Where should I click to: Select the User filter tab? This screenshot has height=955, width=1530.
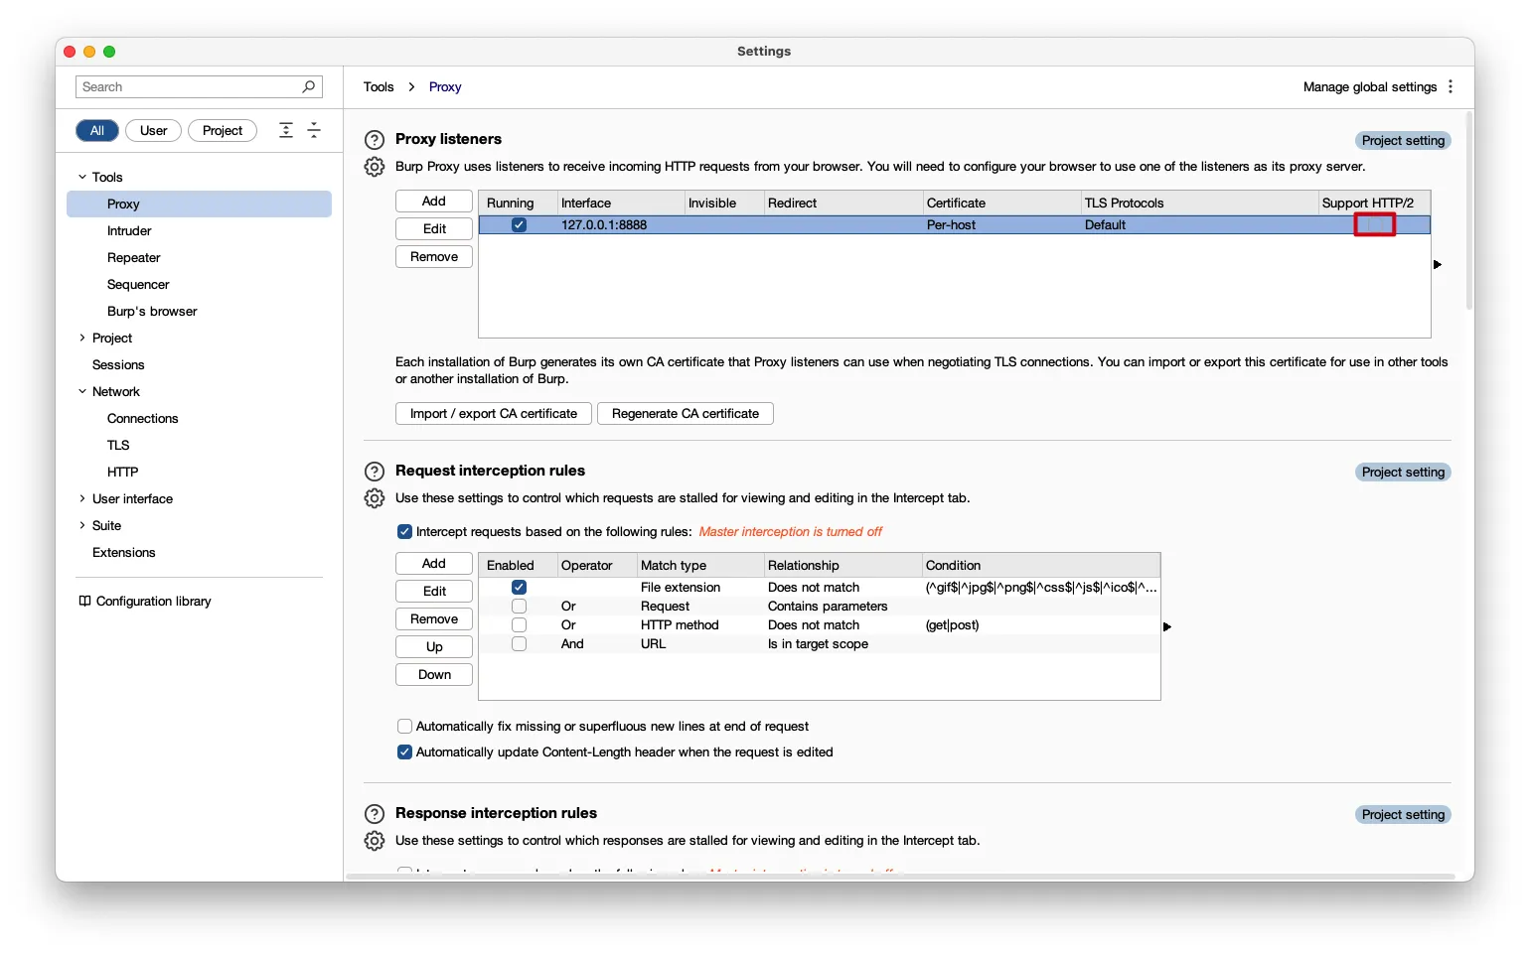pyautogui.click(x=154, y=130)
